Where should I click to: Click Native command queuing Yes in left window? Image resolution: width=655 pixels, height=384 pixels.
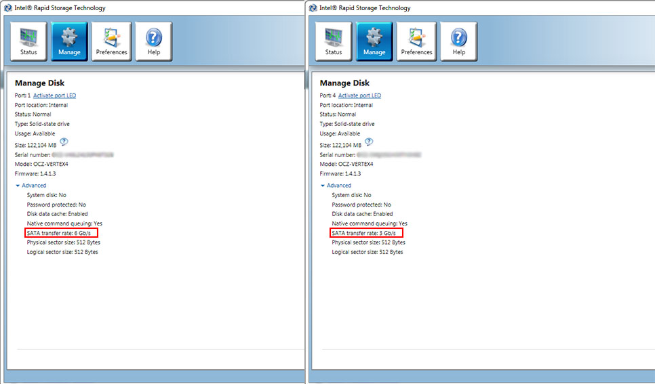click(64, 223)
